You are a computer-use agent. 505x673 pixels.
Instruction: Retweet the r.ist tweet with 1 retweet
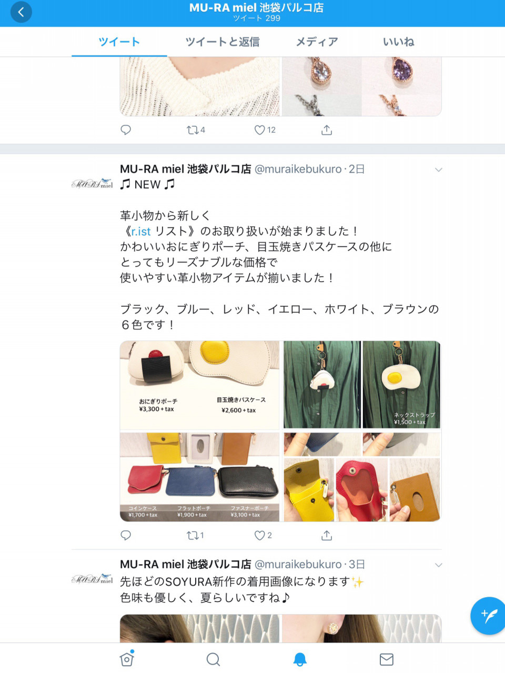point(195,535)
